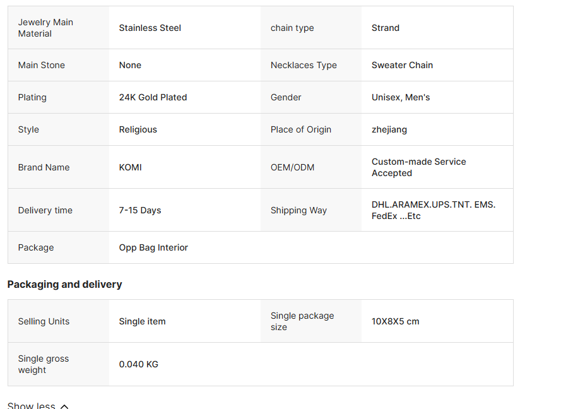Click the KOMI brand name value

(x=130, y=167)
